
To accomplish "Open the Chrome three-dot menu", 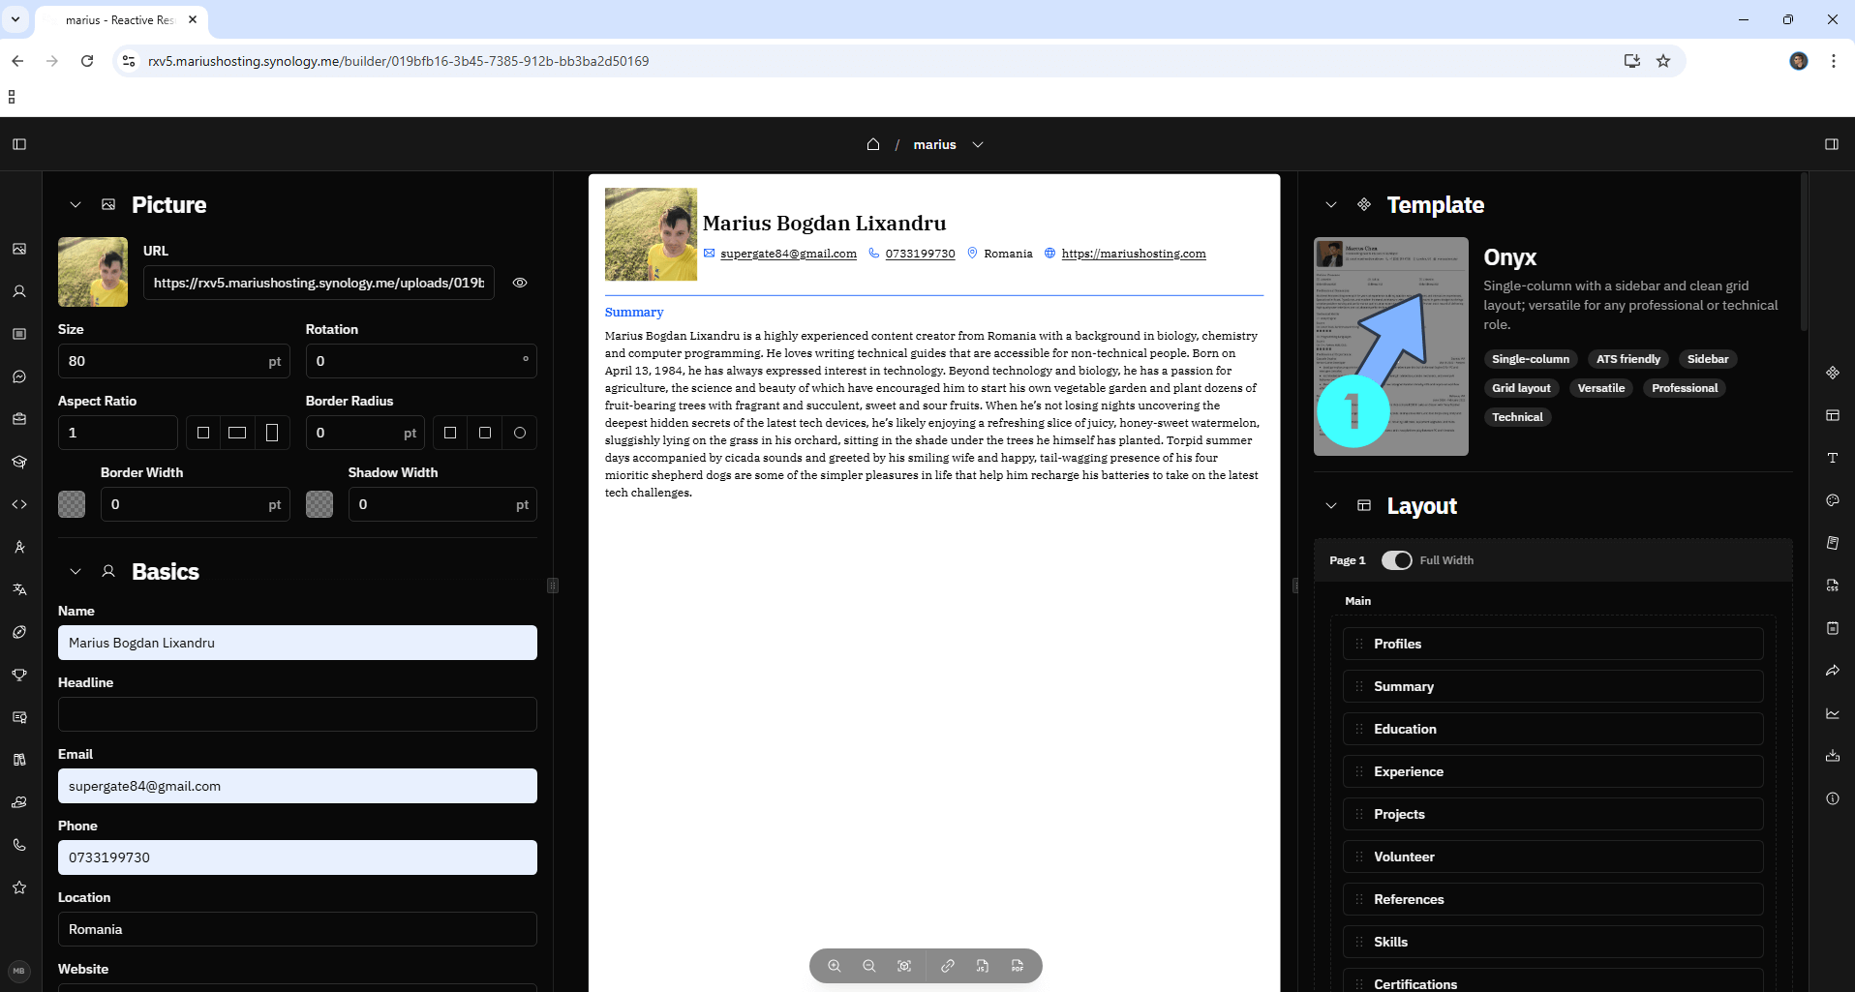I will point(1833,60).
